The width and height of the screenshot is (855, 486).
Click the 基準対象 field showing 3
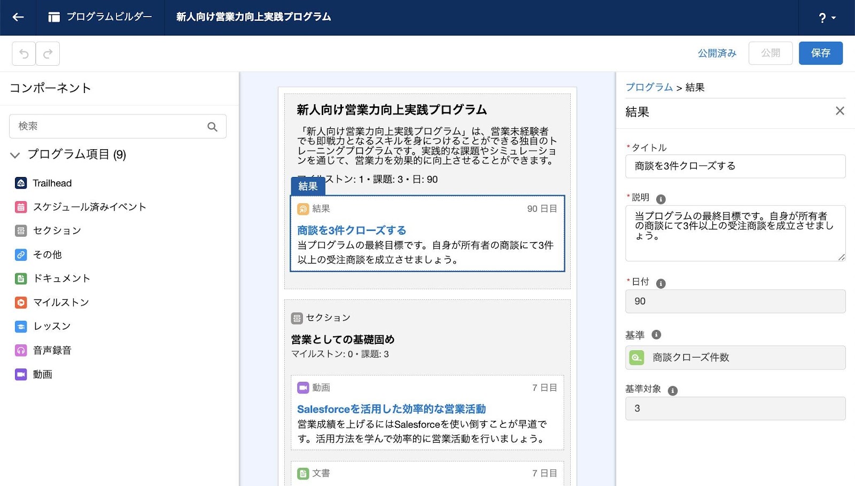[x=735, y=408]
